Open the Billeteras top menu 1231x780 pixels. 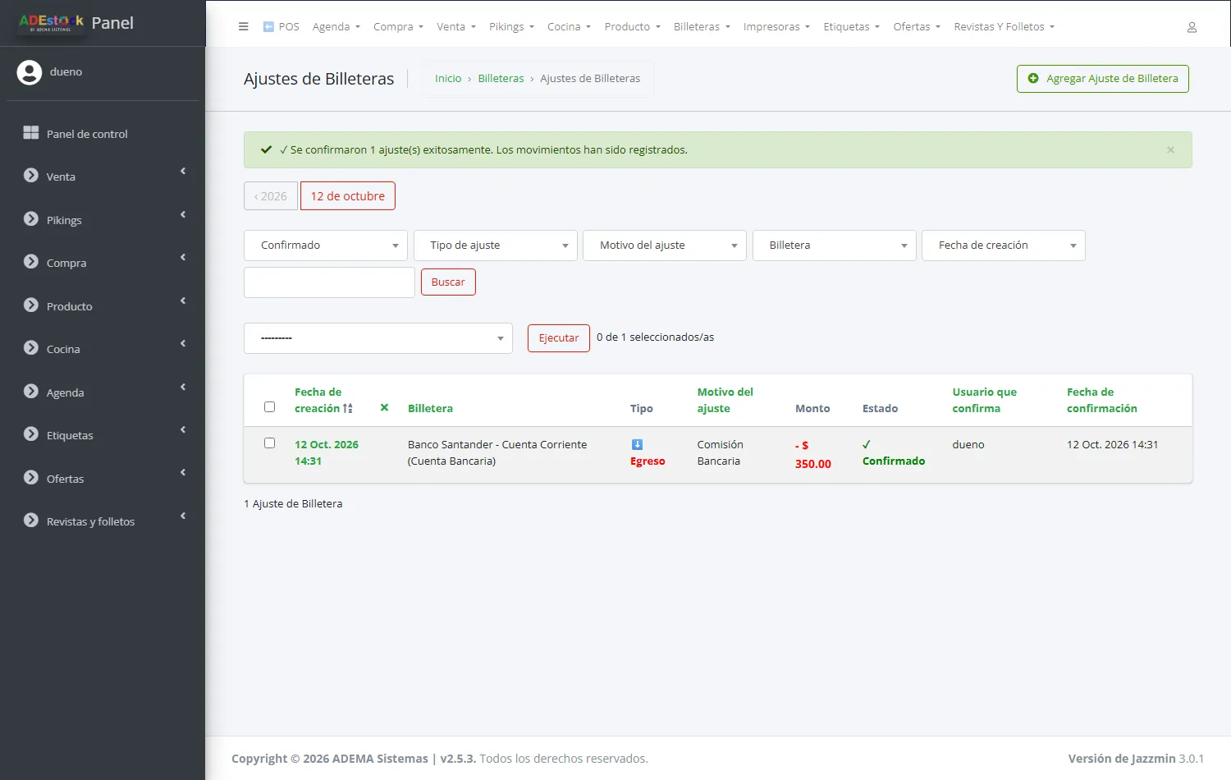tap(702, 27)
